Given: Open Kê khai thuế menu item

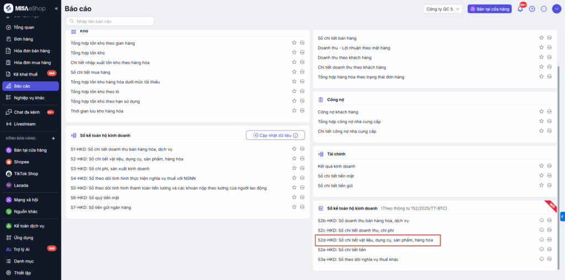Looking at the screenshot, I should [25, 74].
